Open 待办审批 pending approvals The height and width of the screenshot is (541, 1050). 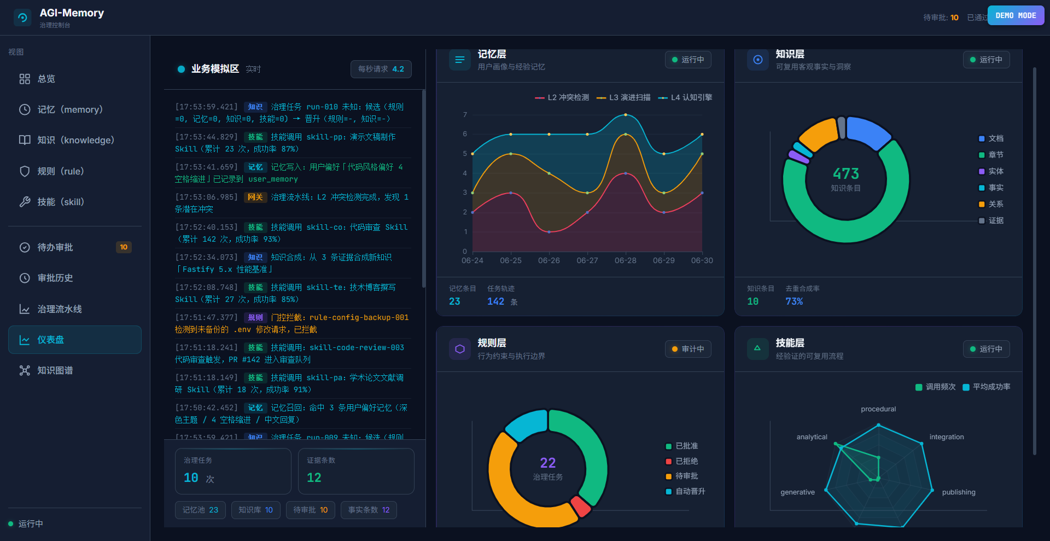[x=75, y=247]
